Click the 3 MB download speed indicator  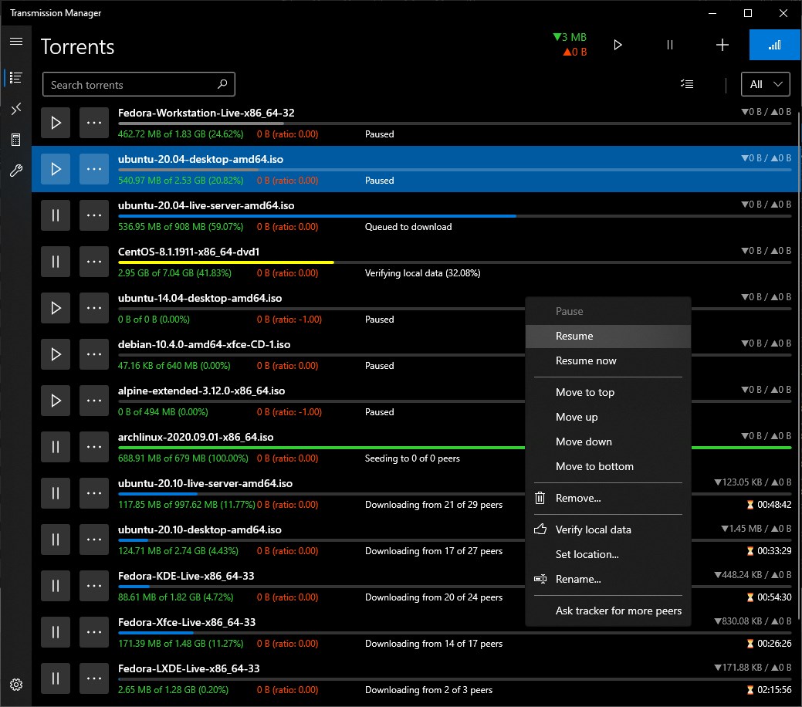(x=570, y=37)
